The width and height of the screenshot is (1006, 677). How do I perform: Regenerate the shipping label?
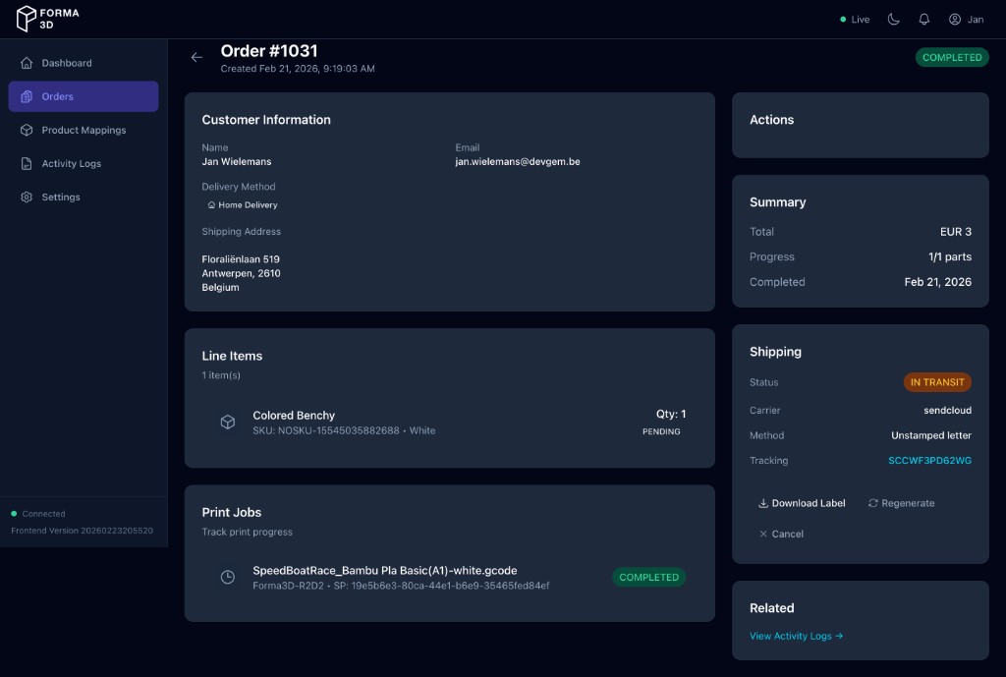901,503
